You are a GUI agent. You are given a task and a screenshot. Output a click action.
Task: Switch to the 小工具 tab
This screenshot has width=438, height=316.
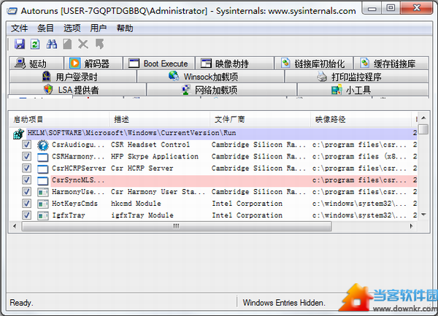(x=363, y=90)
